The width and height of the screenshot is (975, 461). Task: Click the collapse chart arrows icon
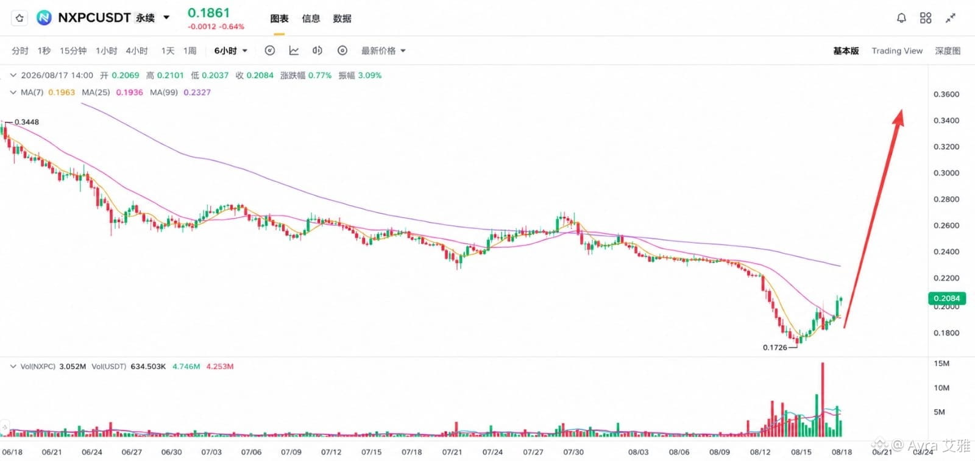click(x=950, y=18)
